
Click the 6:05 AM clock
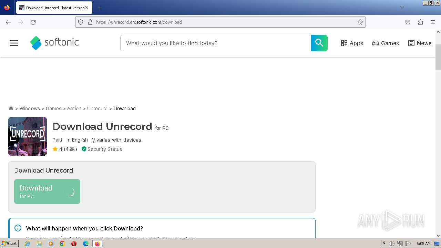pyautogui.click(x=423, y=244)
